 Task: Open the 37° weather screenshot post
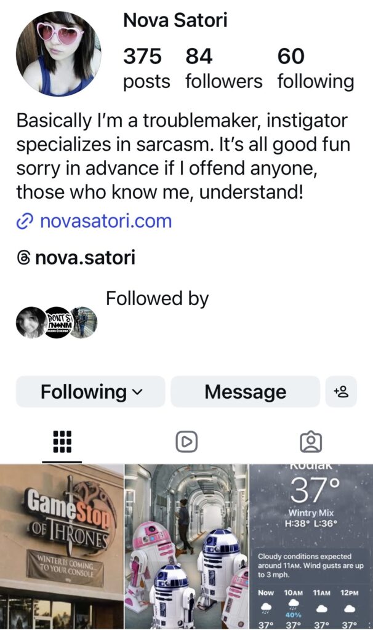tap(311, 546)
